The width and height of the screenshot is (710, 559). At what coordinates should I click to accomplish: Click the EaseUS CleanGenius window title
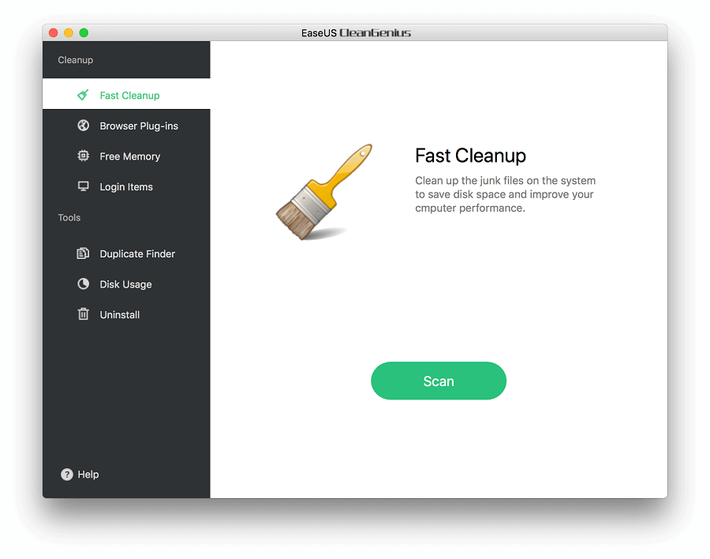356,32
